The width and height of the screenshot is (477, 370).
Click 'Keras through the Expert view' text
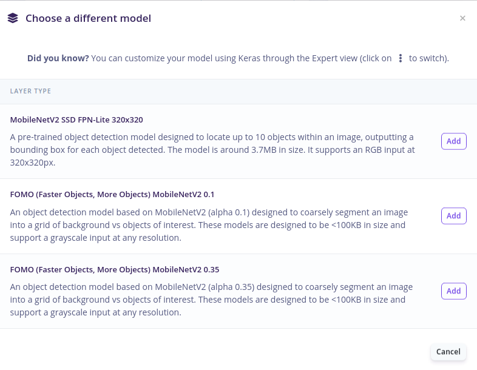click(x=298, y=58)
